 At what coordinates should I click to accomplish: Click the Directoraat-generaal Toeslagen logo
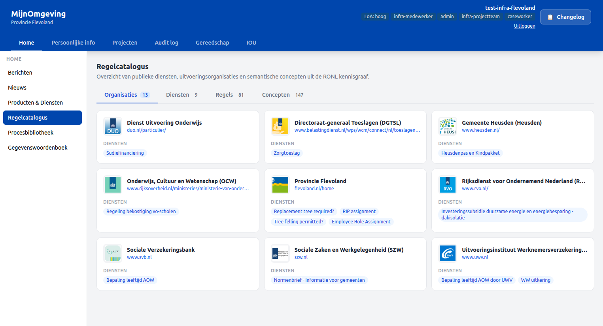(280, 126)
